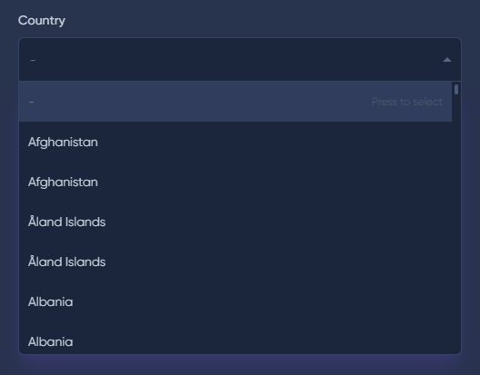Click the dash placeholder inside the Country field
The image size is (480, 375).
pyautogui.click(x=33, y=60)
